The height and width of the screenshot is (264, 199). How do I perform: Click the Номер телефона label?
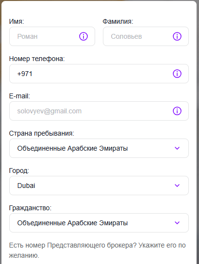tap(37, 59)
